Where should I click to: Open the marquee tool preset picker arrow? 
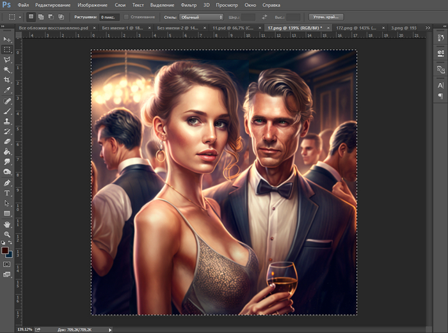(19, 17)
